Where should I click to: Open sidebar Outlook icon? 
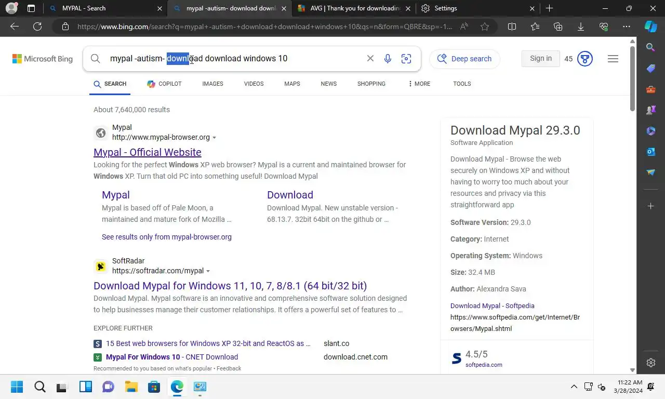[651, 152]
